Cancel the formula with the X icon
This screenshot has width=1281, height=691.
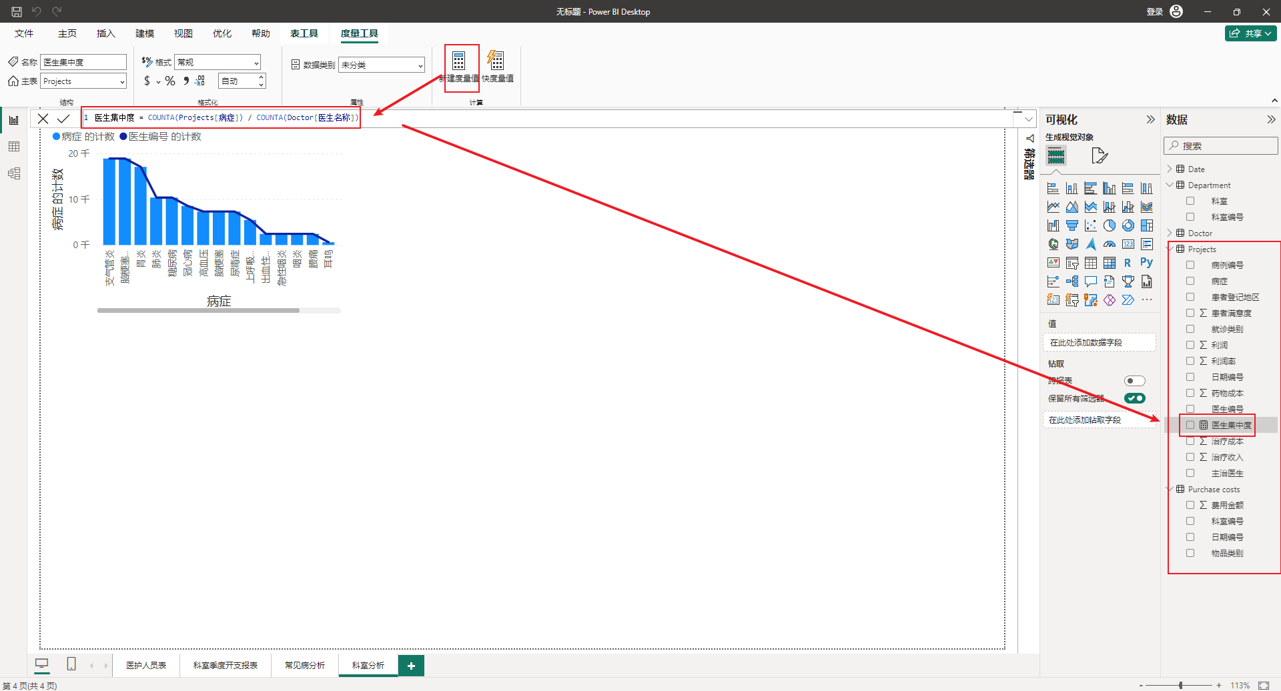pos(43,119)
